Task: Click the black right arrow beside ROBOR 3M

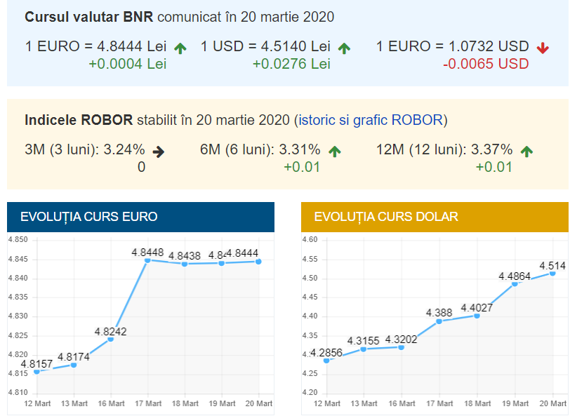Action: point(159,151)
